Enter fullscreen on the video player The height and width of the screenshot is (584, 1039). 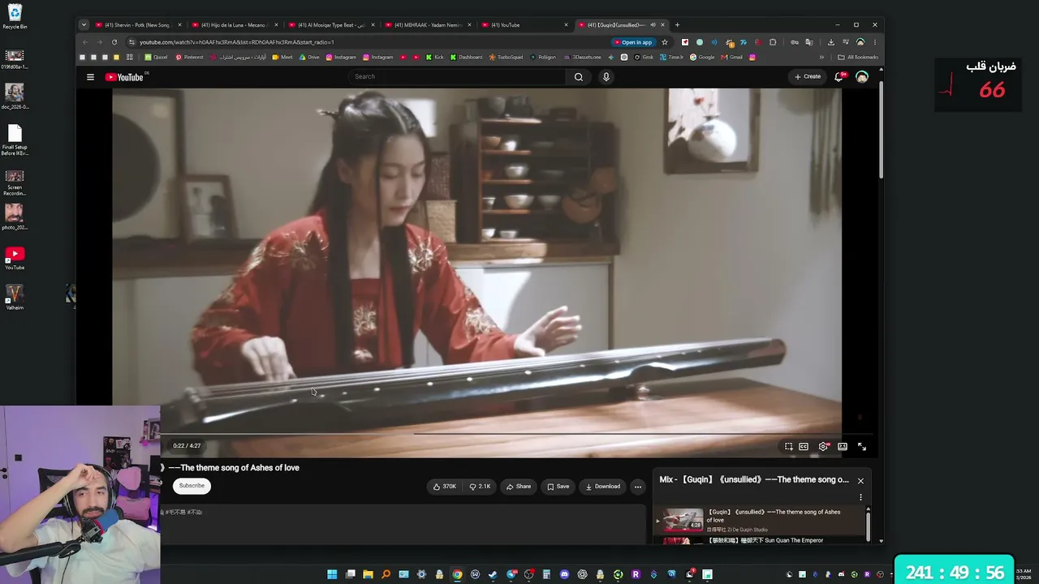862,447
